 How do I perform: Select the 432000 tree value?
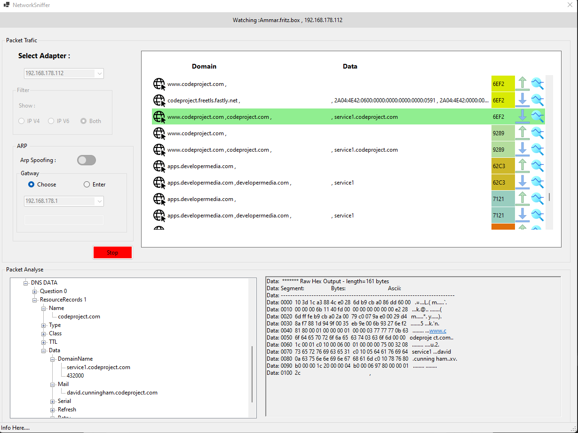click(75, 376)
